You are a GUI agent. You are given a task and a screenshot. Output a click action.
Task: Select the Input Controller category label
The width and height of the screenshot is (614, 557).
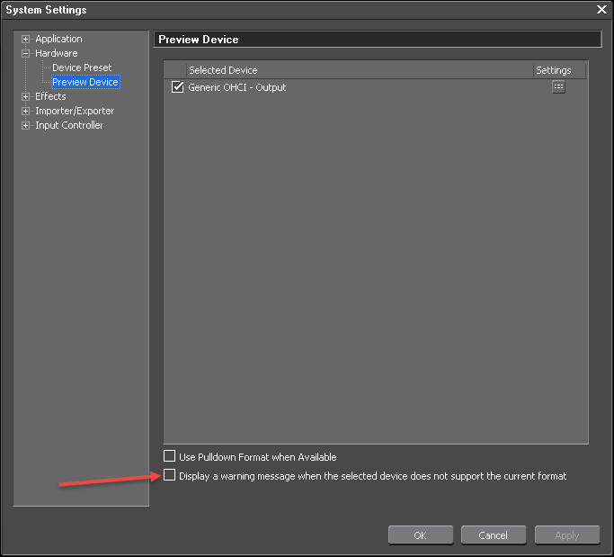click(69, 126)
